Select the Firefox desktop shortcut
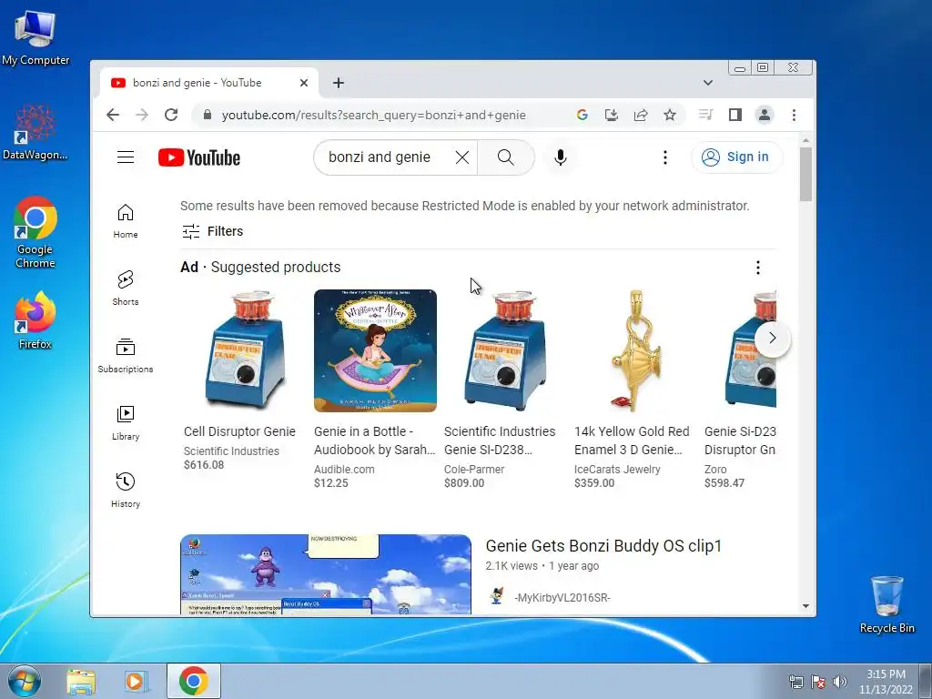The image size is (932, 699). 35,321
